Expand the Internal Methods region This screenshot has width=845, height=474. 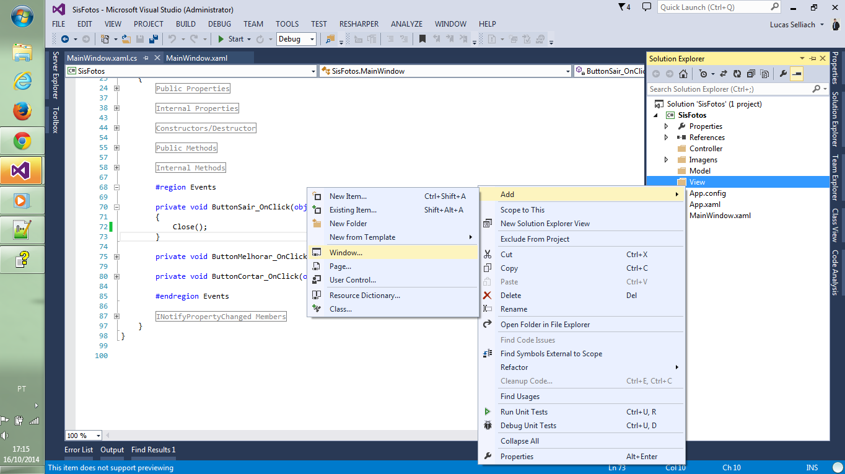point(116,168)
